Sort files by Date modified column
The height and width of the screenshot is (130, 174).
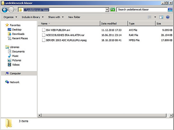point(114,24)
